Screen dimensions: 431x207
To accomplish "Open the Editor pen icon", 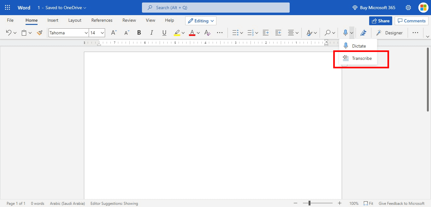I will pos(363,33).
